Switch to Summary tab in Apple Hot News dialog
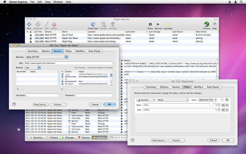This screenshot has width=246, height=154. 33,51
